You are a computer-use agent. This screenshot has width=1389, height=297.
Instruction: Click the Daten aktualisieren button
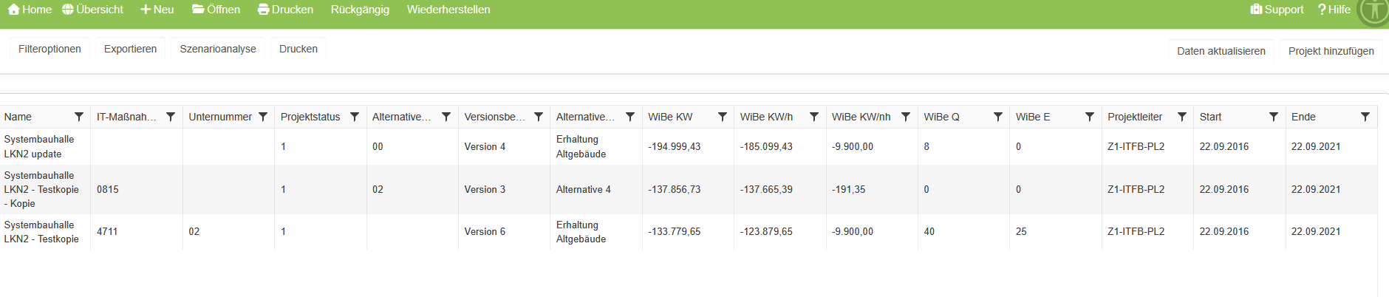point(1221,51)
